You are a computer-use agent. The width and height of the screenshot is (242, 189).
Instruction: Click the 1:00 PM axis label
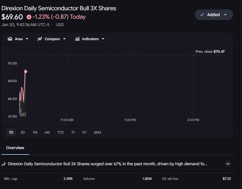tap(130, 120)
